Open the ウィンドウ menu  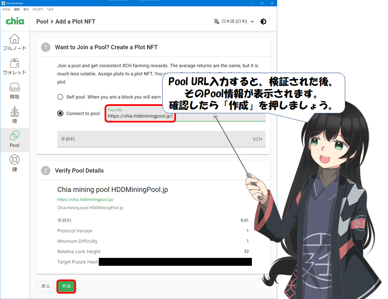(38, 10)
